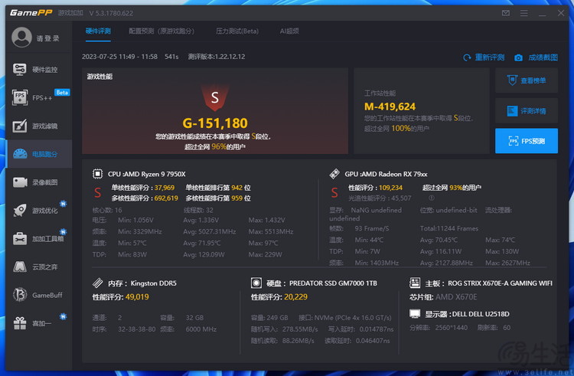Click the hard disk 硬盘 icon
574x376 pixels.
(x=256, y=283)
